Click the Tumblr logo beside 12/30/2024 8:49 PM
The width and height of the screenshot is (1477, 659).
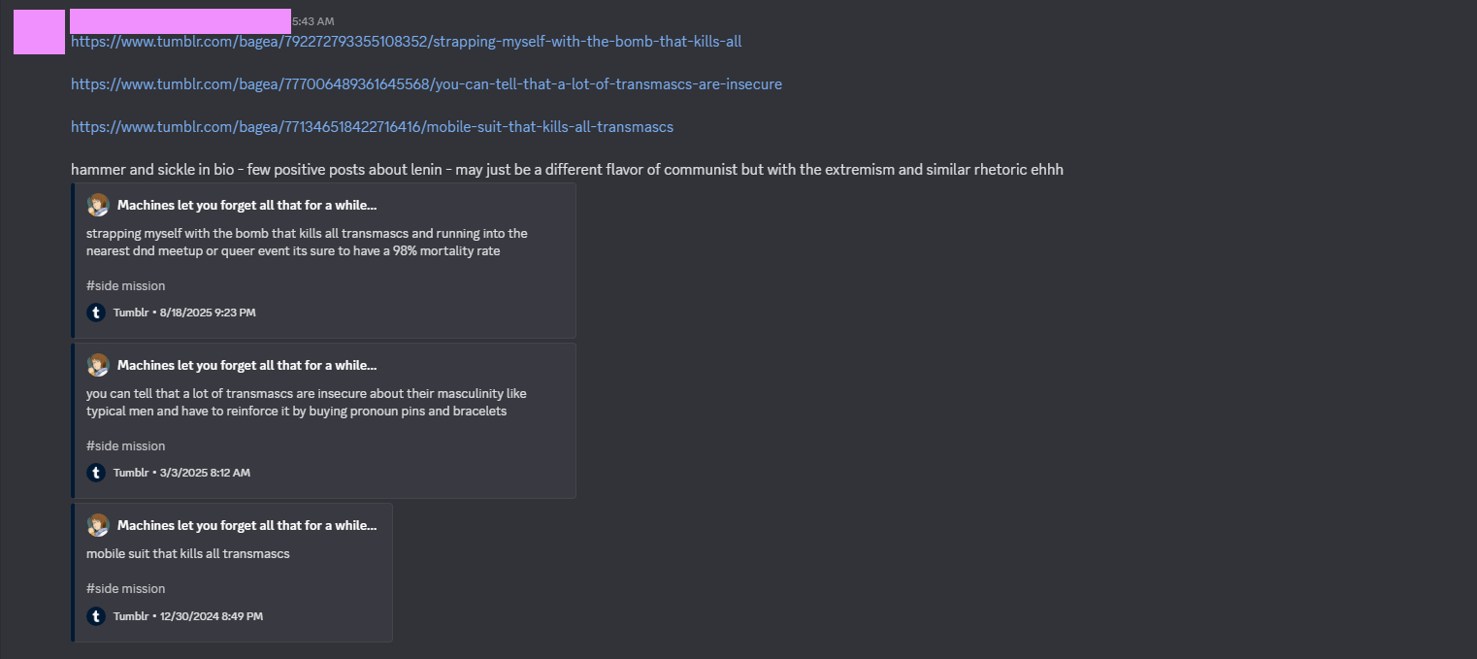point(96,616)
